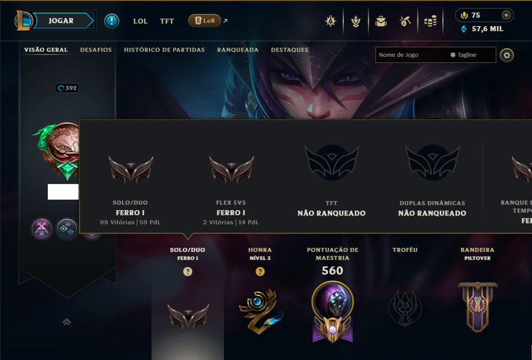Open the crafting hammer icon

[405, 21]
